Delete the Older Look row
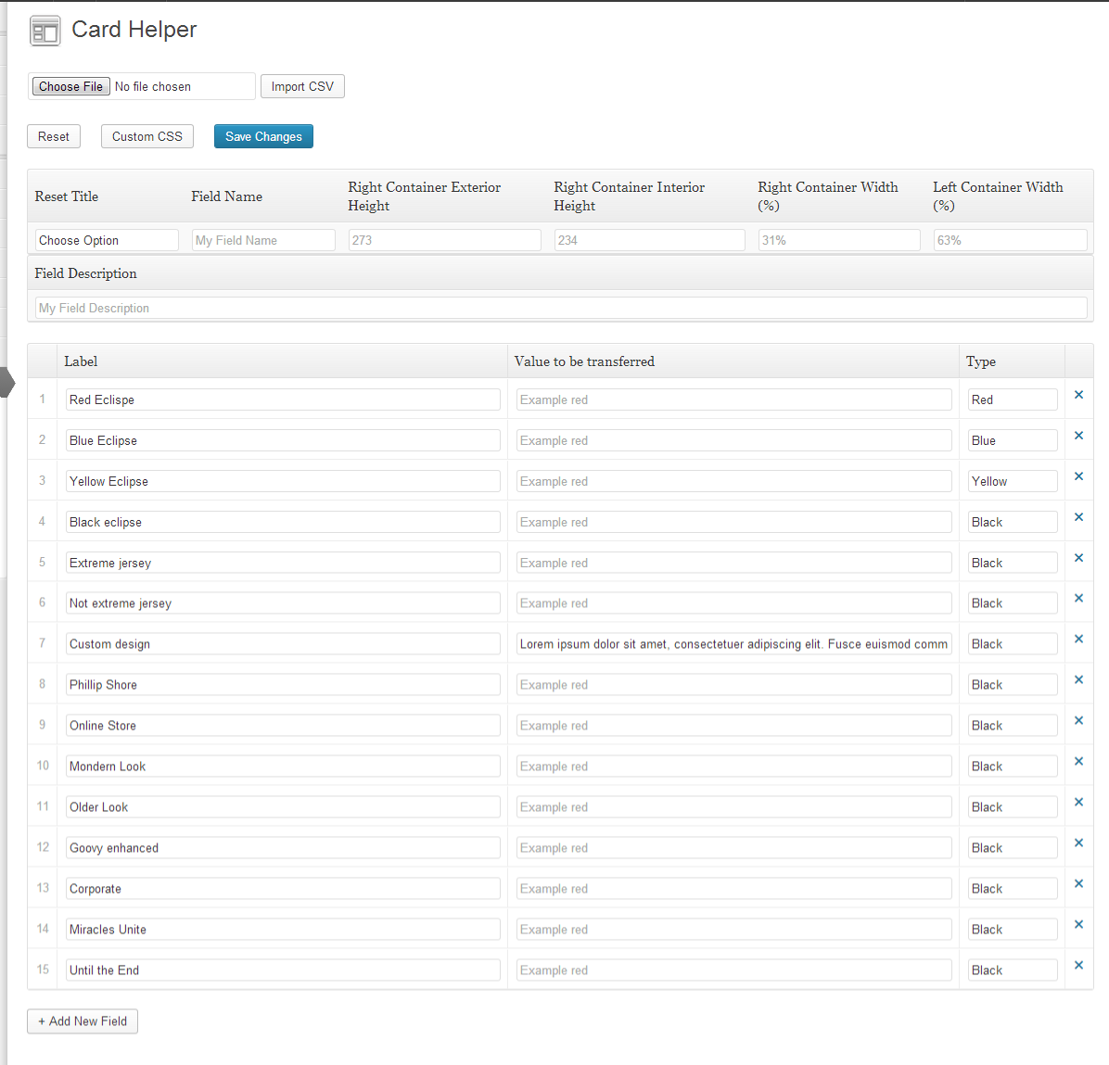Viewport: 1109px width, 1065px height. click(1078, 802)
